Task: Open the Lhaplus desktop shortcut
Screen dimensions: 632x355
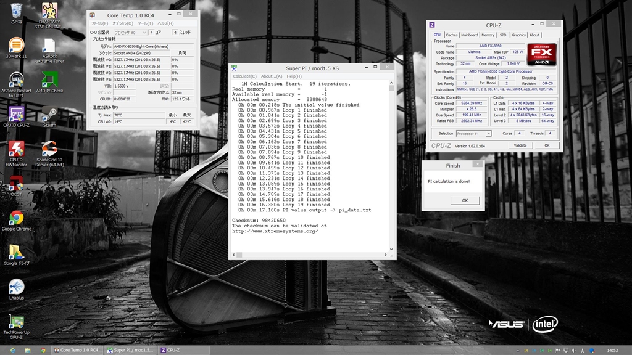Action: 16,287
